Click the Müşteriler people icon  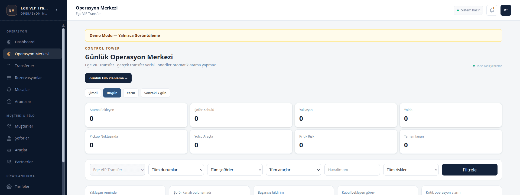pos(9,126)
